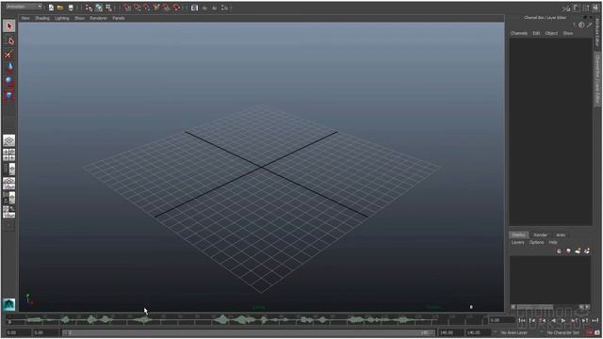
Task: Open the viewport Lighting menu
Action: tap(61, 18)
